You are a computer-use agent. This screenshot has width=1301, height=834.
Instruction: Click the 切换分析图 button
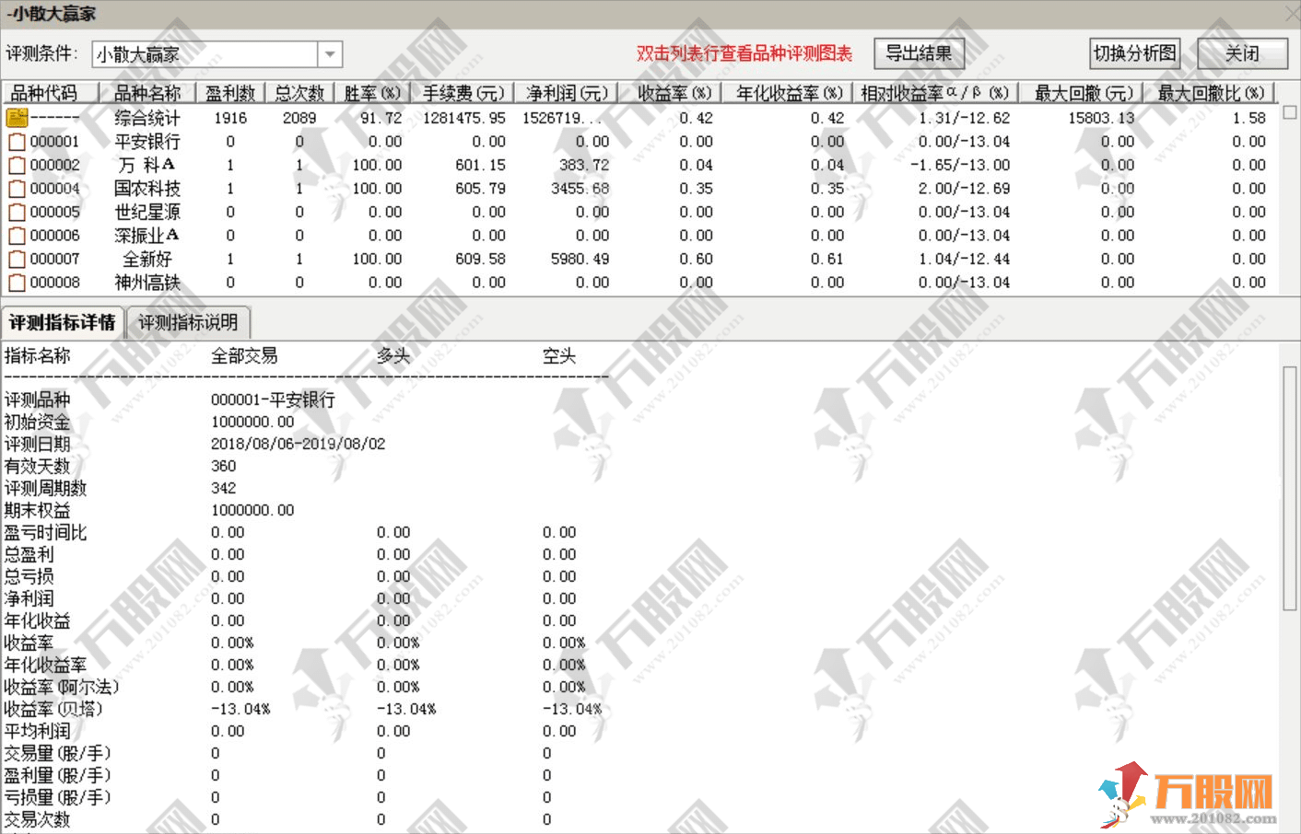[1135, 53]
